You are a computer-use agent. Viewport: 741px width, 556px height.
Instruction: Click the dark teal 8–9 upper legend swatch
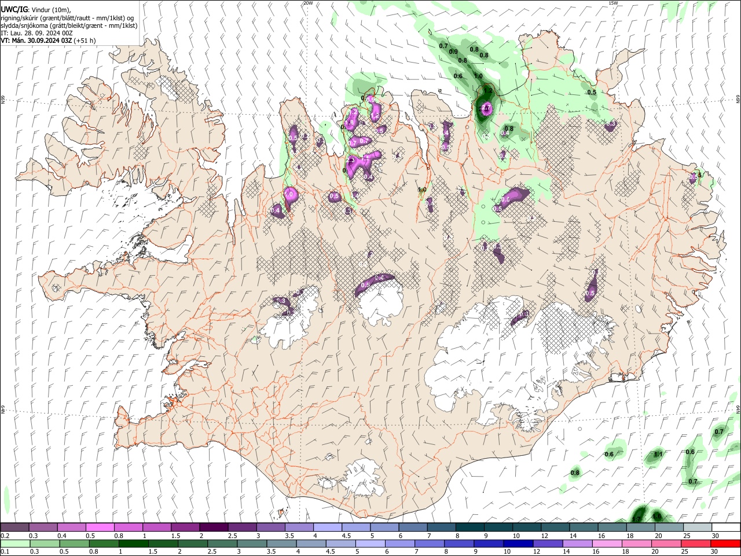click(469, 527)
